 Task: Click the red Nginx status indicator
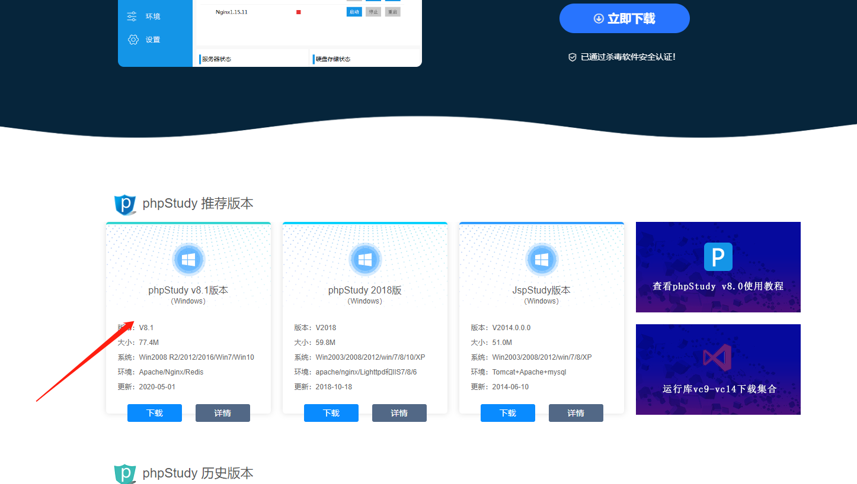tap(298, 12)
